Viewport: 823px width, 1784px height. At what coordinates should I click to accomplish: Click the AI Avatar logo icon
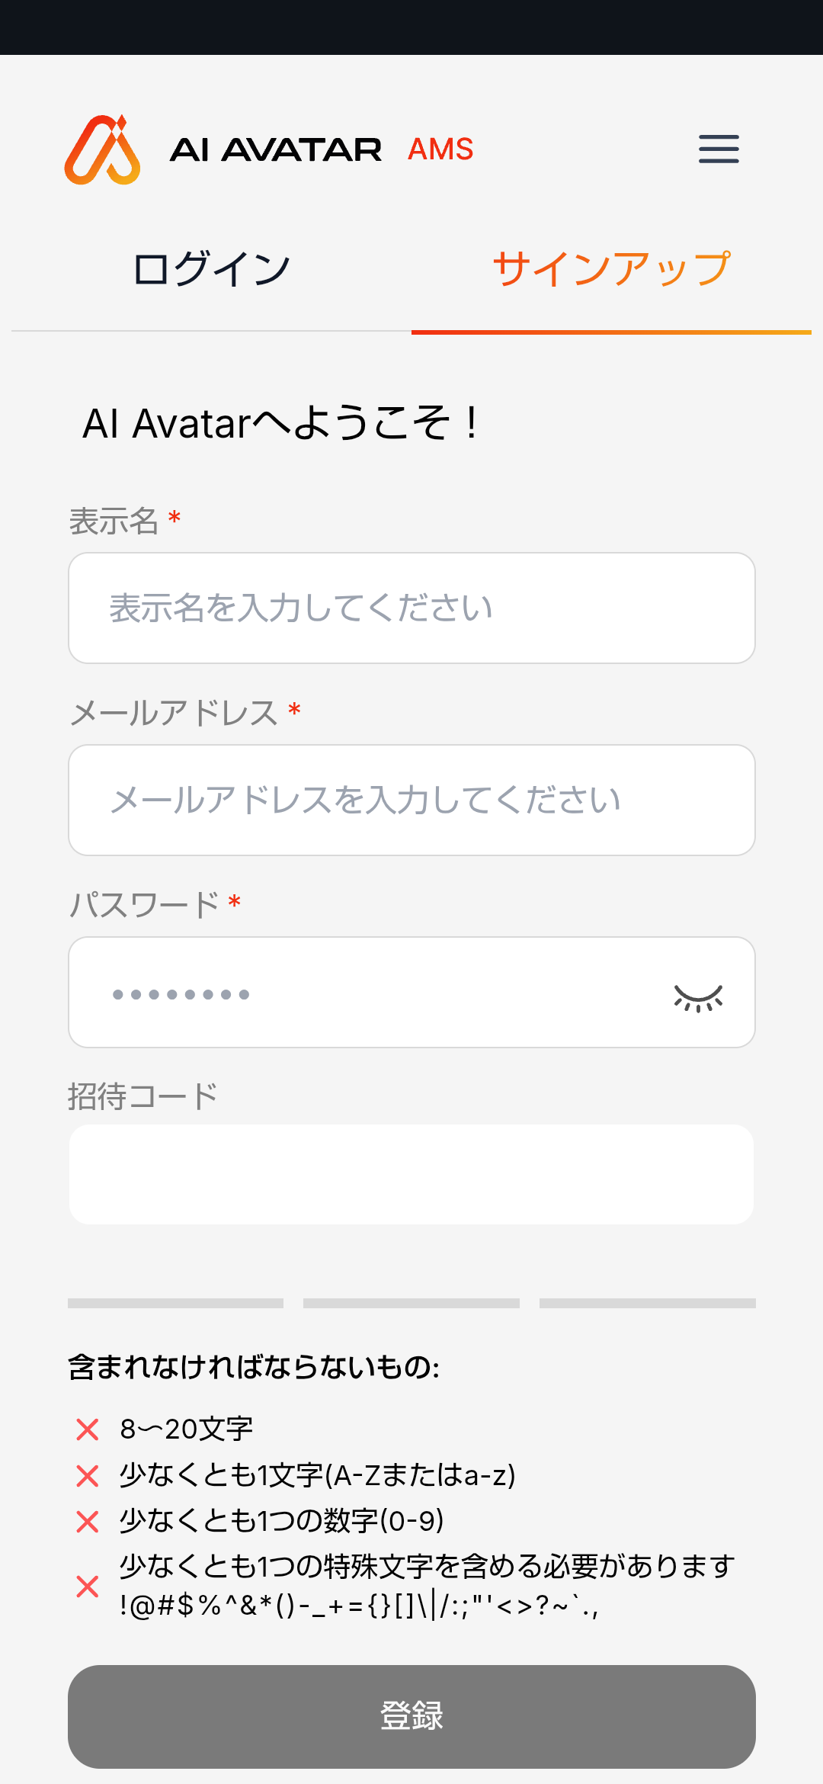(x=102, y=149)
